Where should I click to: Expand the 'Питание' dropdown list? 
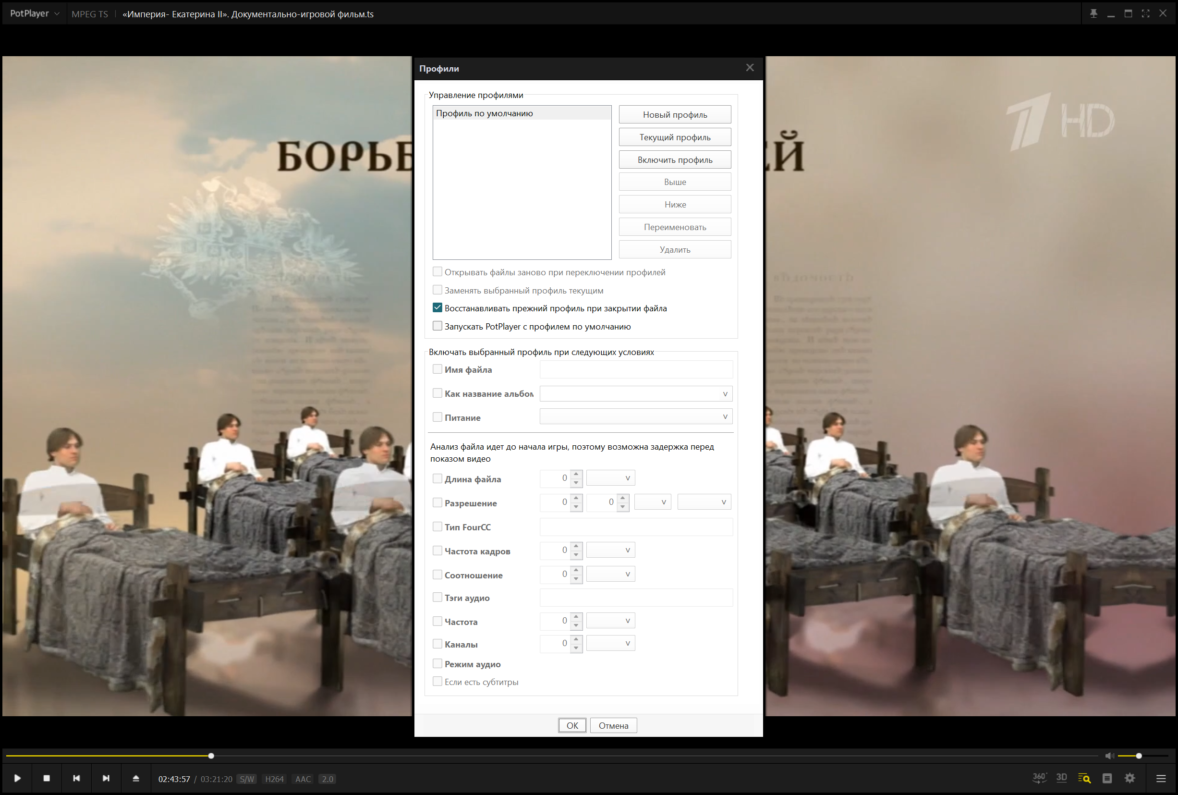(x=725, y=417)
